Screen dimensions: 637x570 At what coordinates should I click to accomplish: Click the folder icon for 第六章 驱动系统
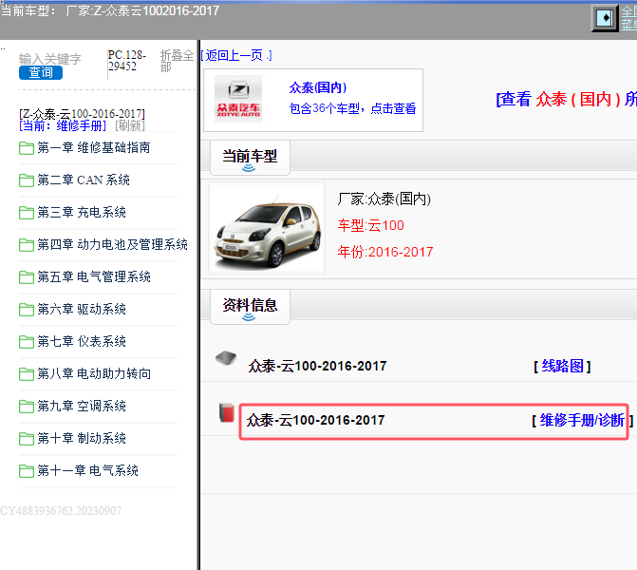click(27, 310)
